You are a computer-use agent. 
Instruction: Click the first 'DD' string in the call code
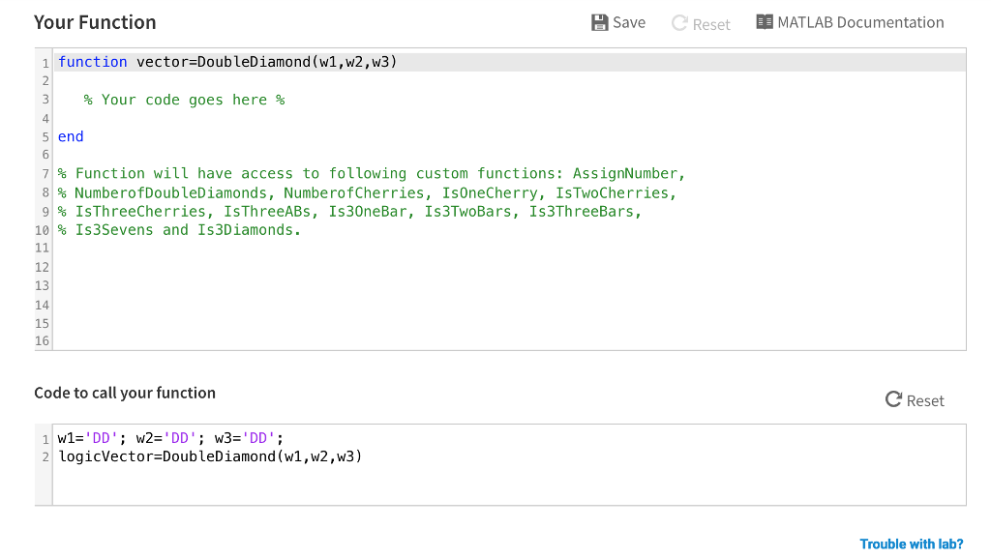click(101, 437)
